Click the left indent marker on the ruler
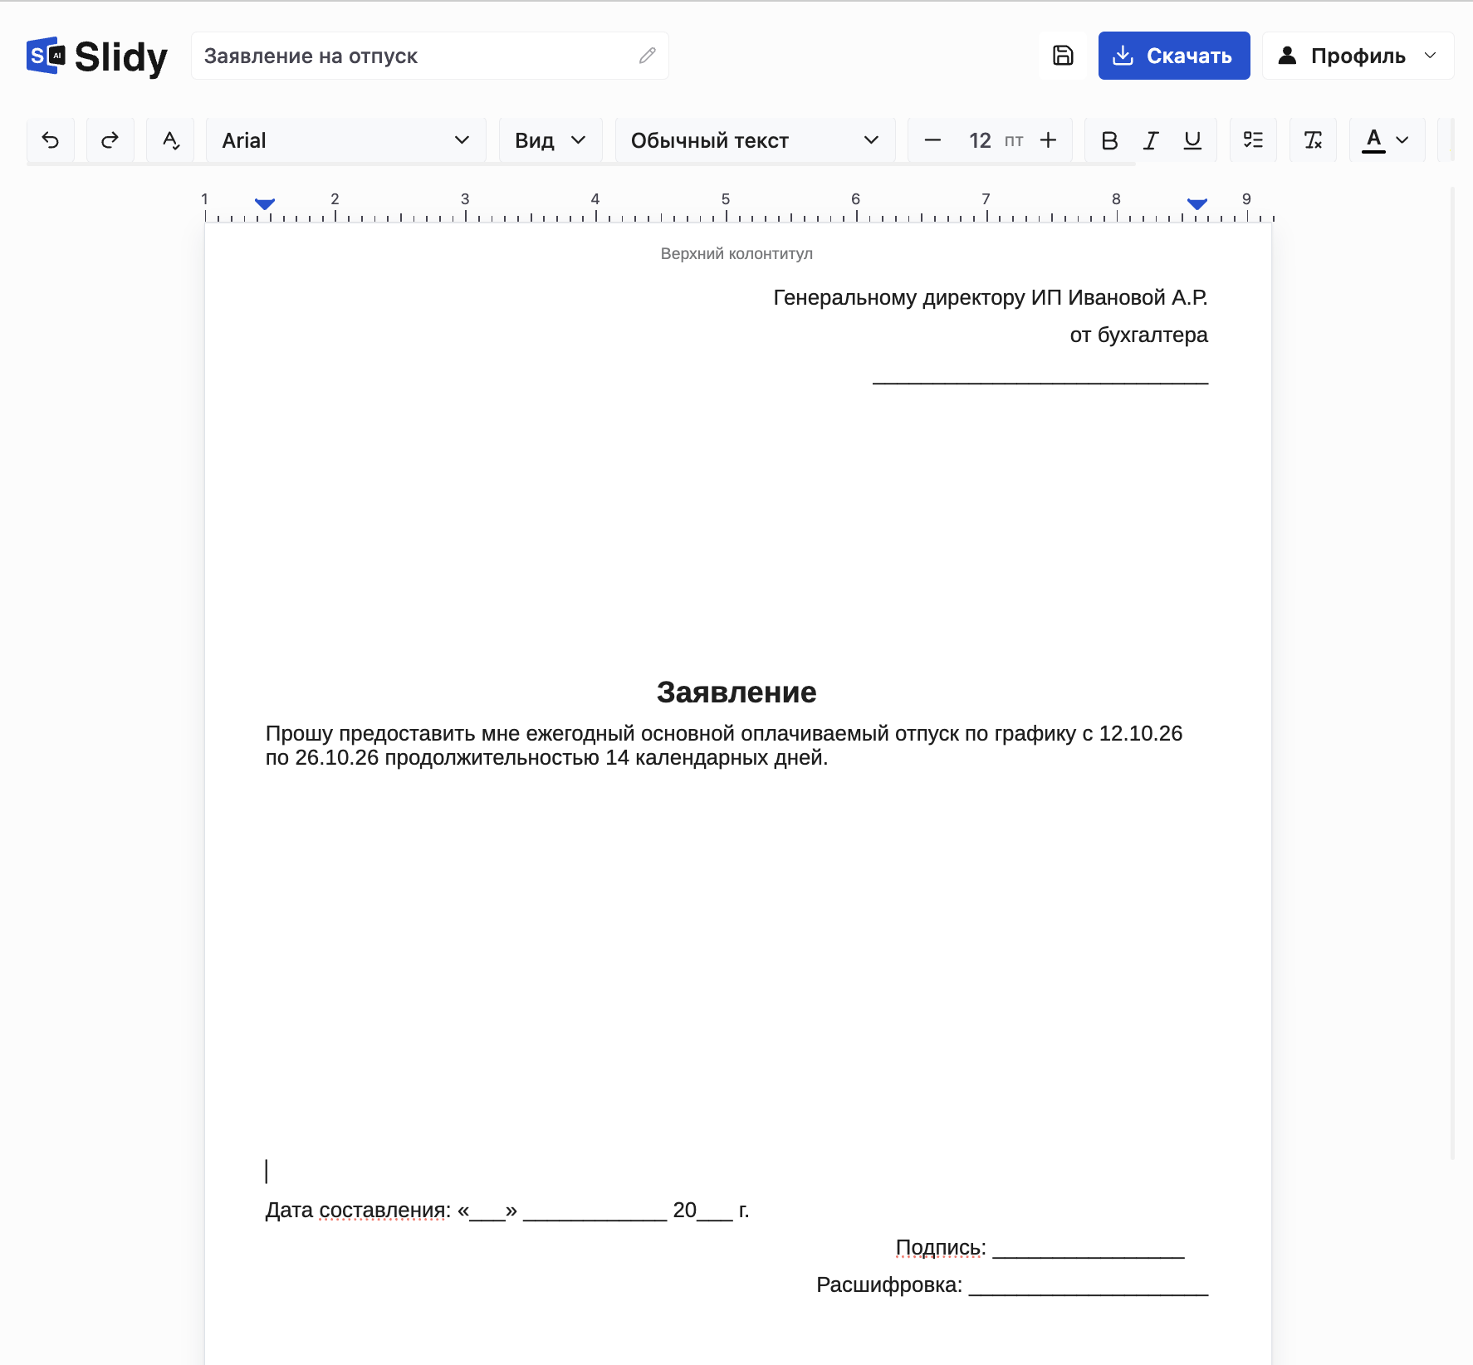The image size is (1473, 1365). pyautogui.click(x=265, y=203)
